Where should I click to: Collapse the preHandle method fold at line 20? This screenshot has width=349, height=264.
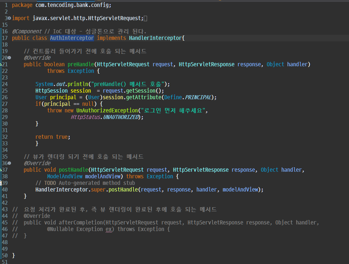tap(10, 58)
